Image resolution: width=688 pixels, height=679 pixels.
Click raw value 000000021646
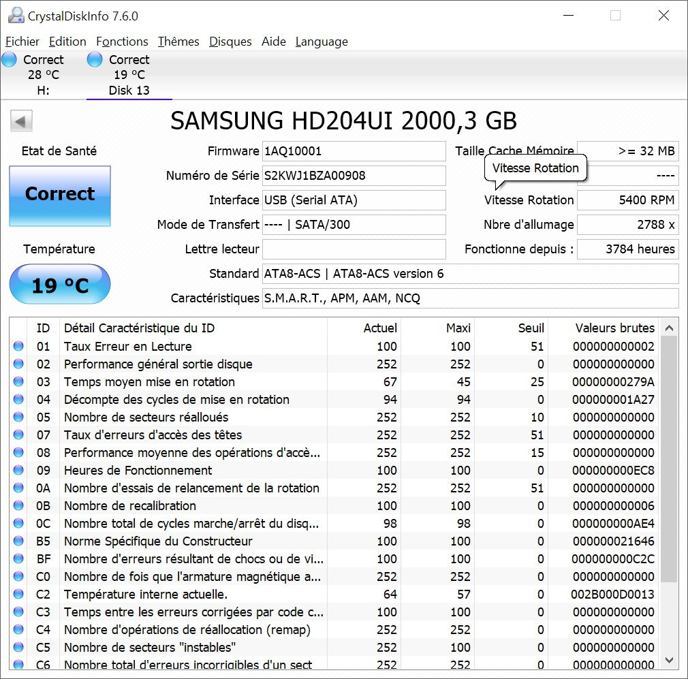click(613, 541)
